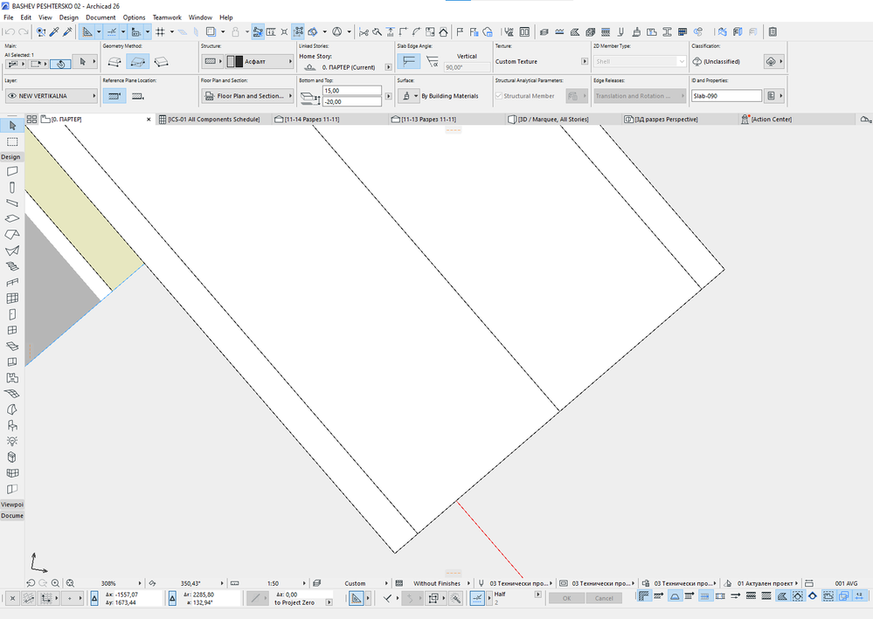Viewport: 873px width, 619px height.
Task: Click the Find and Select icon
Action: point(41,31)
